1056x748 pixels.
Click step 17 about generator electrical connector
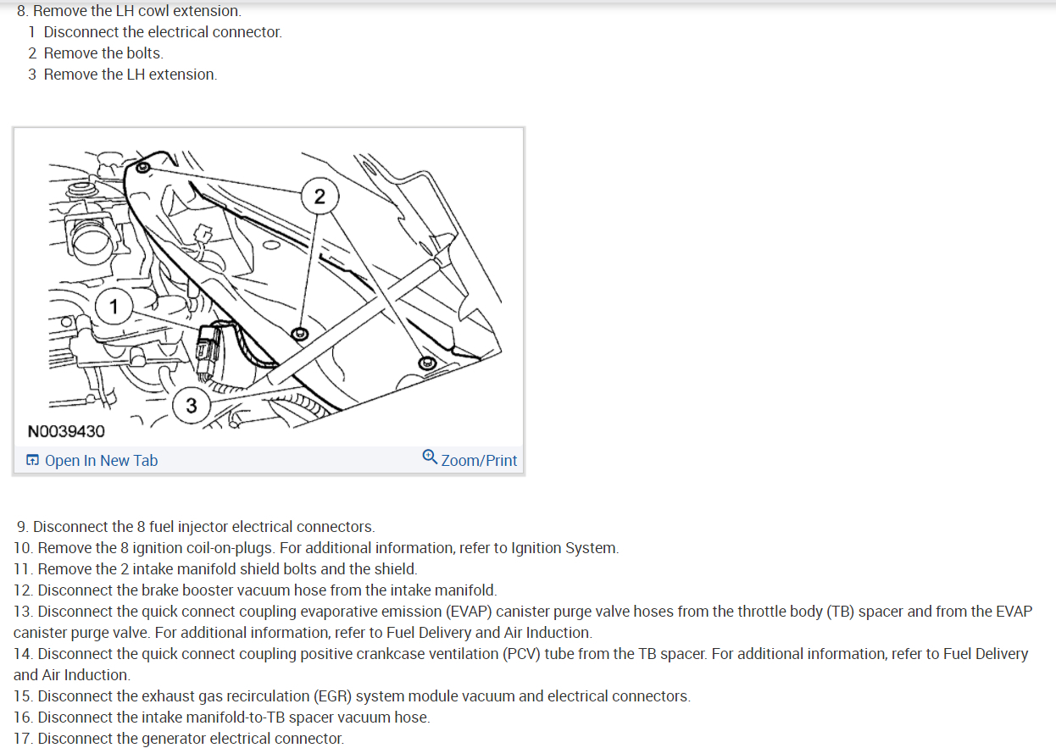point(179,739)
